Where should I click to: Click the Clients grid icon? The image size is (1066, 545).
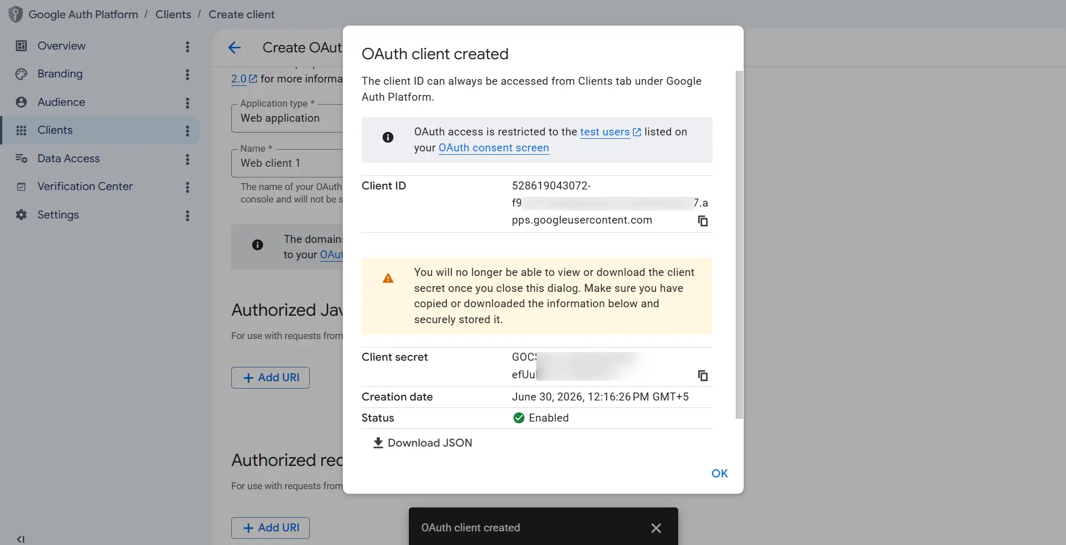point(21,130)
